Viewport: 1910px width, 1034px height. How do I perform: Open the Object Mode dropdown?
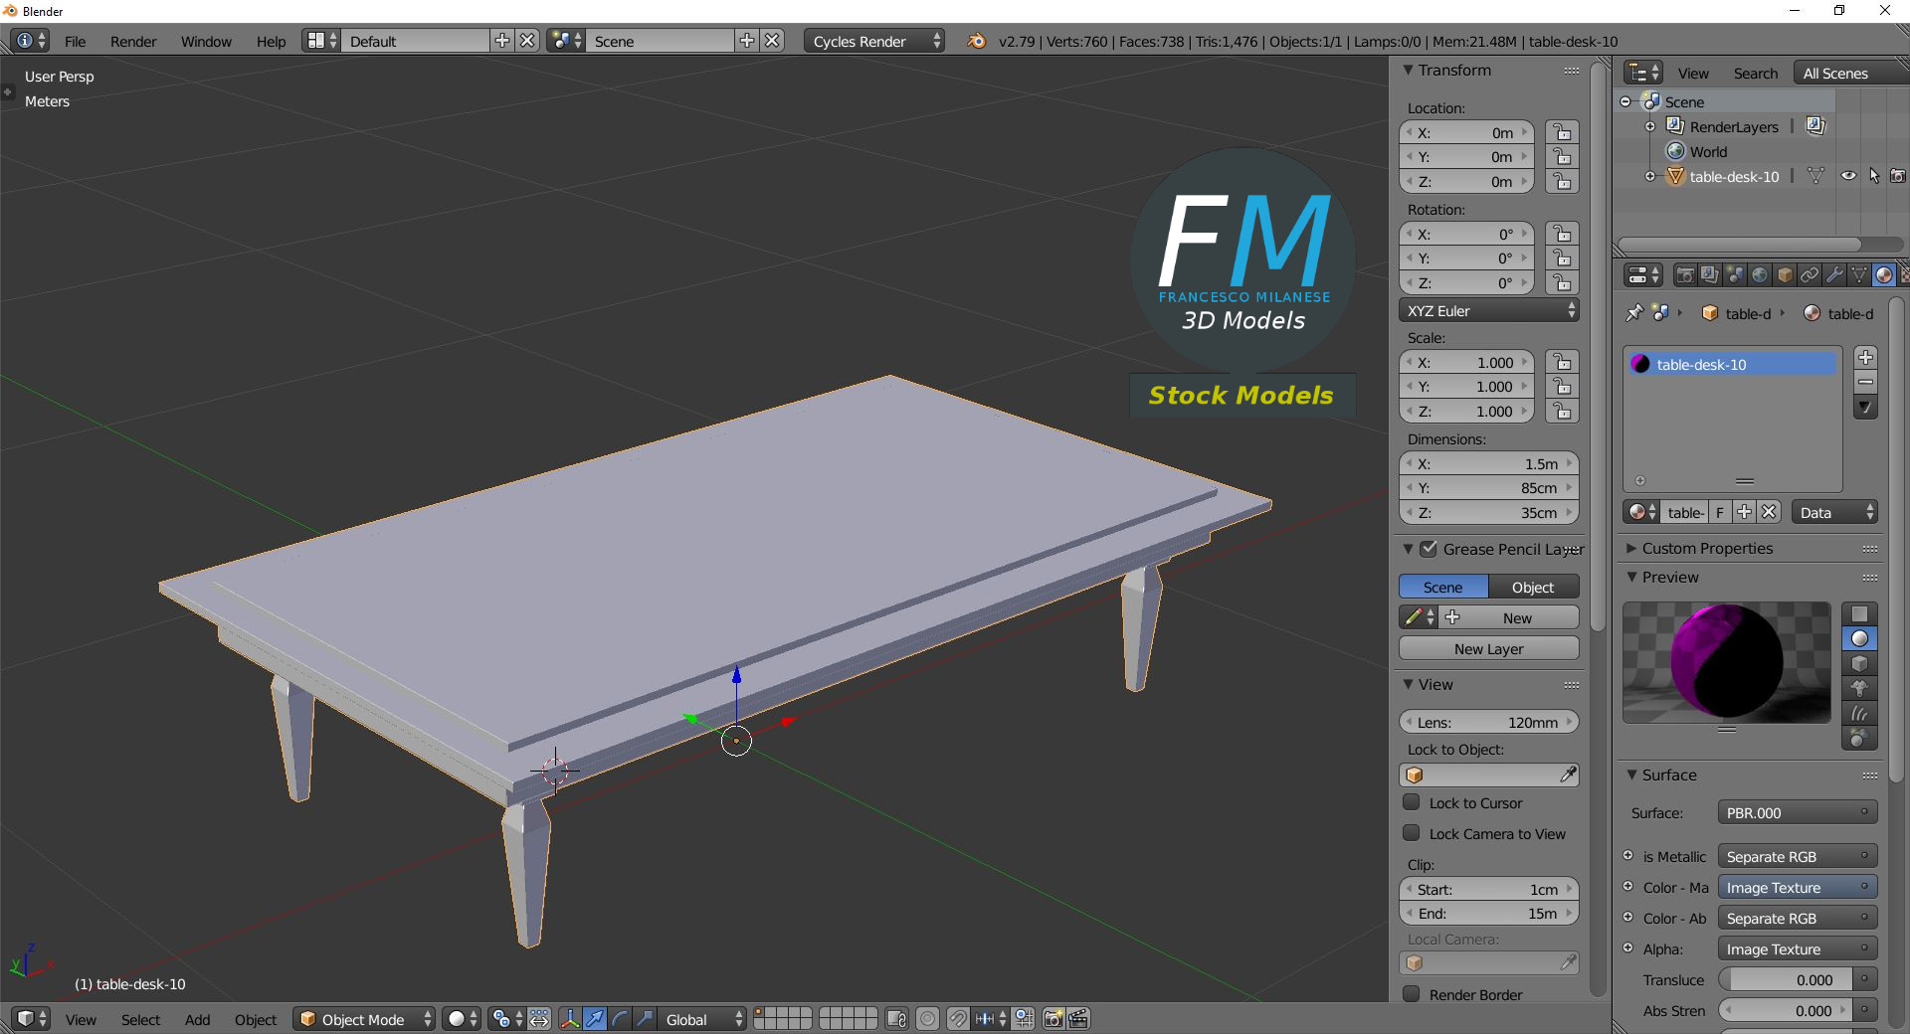(x=363, y=1019)
